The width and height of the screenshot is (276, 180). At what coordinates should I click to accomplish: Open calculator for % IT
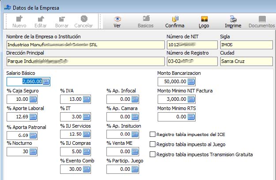(x=87, y=117)
